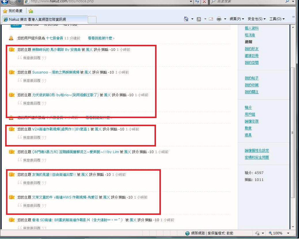
Task: Click the Add to Favorites Bar star icon
Action: pos(31,11)
